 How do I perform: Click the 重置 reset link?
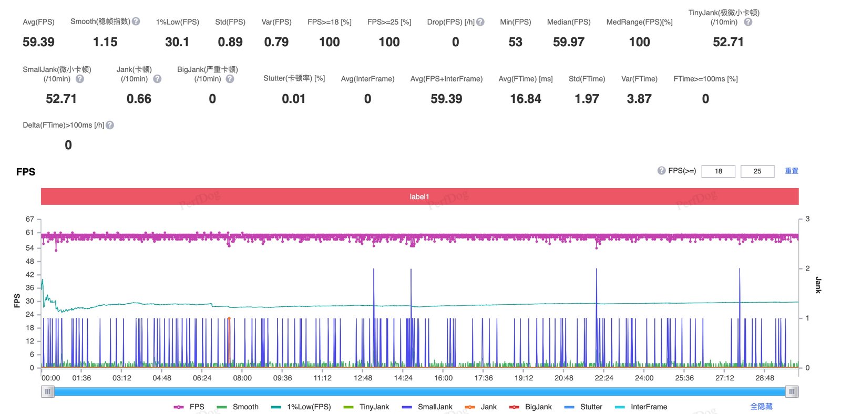[x=792, y=171]
